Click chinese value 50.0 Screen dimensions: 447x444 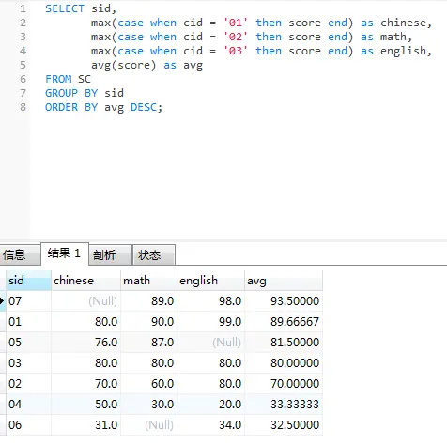(85, 405)
